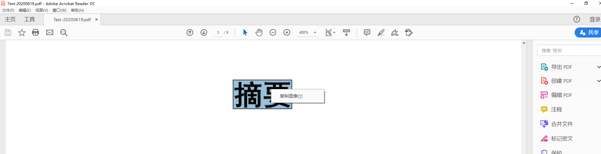Activate the selection arrow tool

[x=245, y=33]
